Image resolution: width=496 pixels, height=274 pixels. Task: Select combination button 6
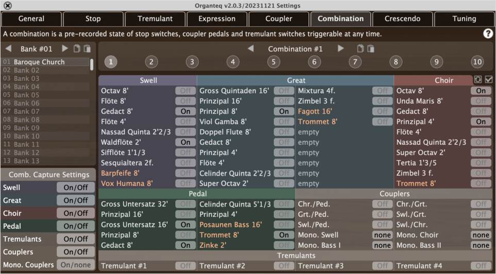(314, 62)
